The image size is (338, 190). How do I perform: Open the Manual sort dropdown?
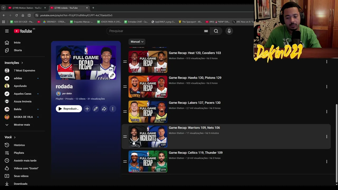click(137, 42)
